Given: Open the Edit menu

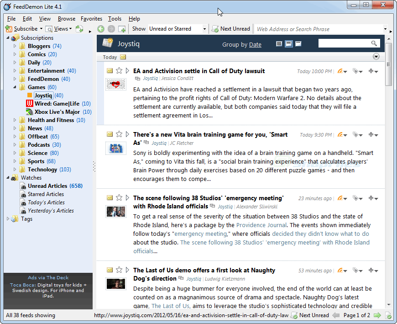Looking at the screenshot, I should point(27,19).
